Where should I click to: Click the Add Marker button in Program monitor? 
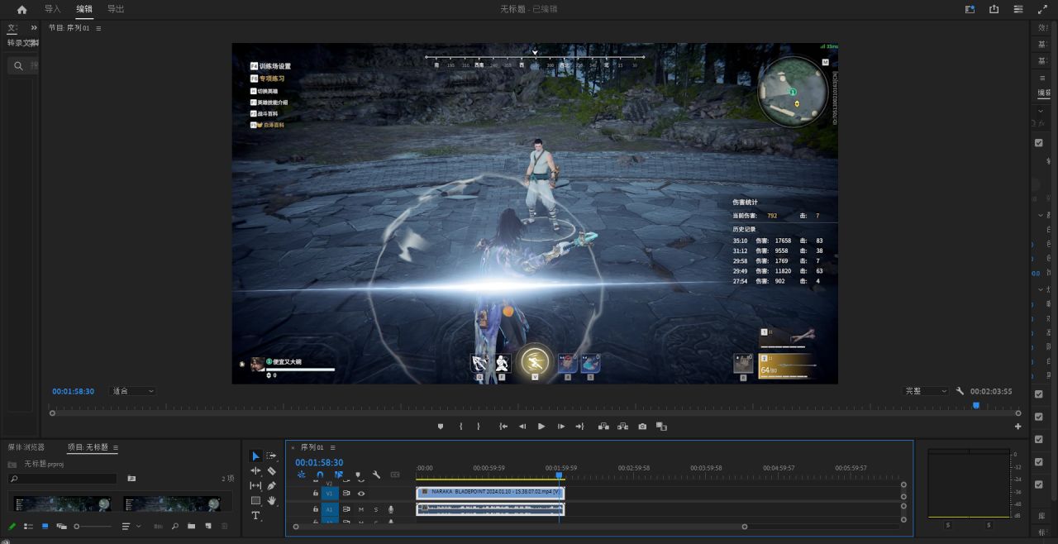(x=441, y=427)
